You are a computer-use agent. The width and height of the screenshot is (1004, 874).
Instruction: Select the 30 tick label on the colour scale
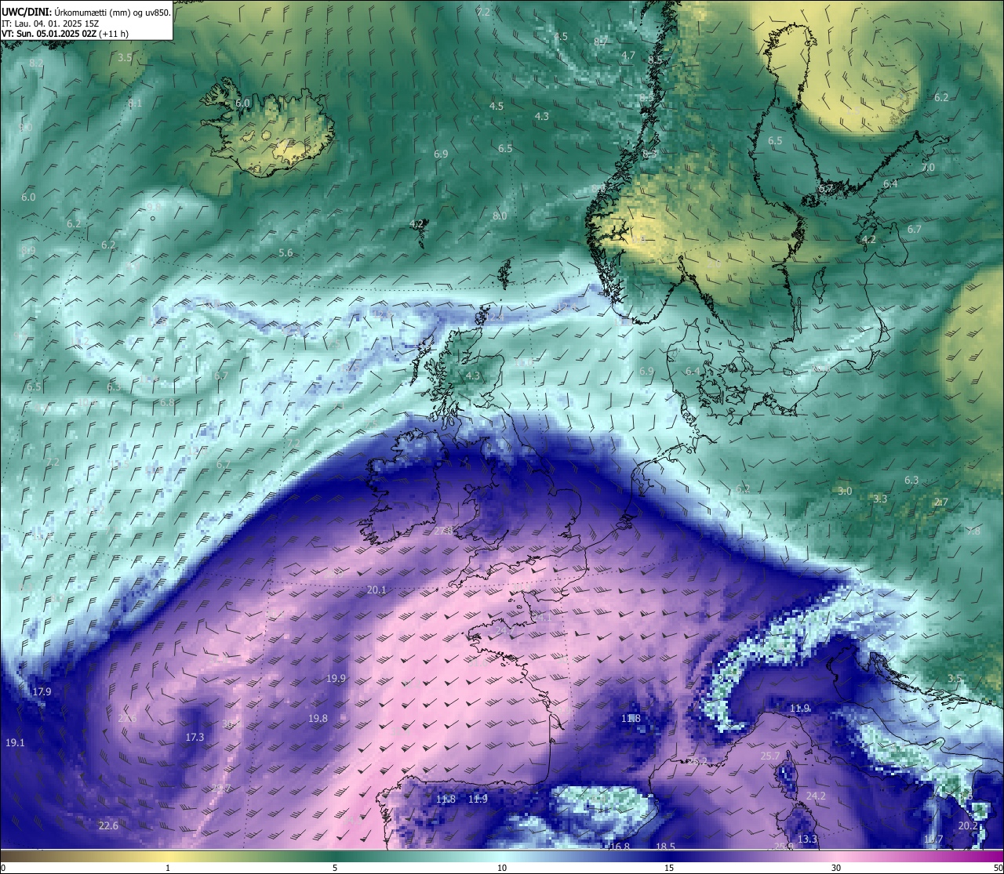coord(836,868)
